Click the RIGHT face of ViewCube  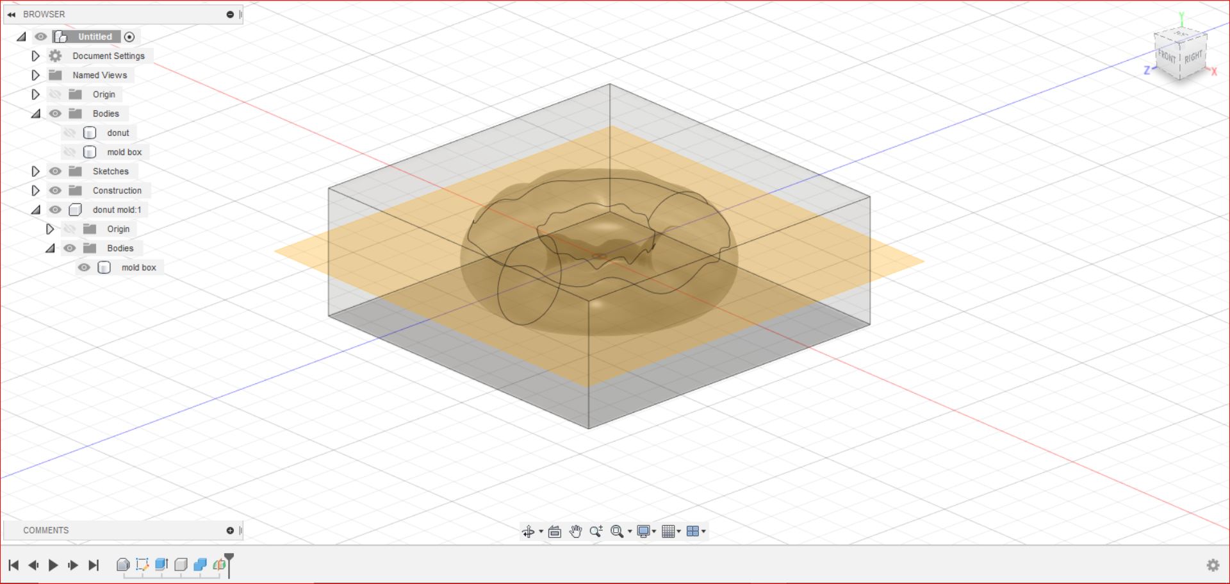coord(1193,57)
